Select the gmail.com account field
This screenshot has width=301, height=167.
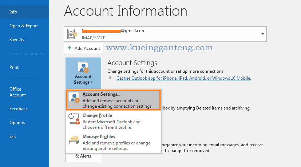(165, 34)
